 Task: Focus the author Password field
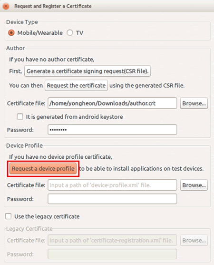coord(112,130)
